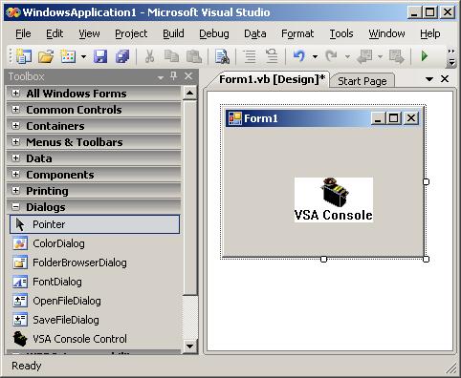
Task: Open the Tools menu
Action: pos(341,33)
